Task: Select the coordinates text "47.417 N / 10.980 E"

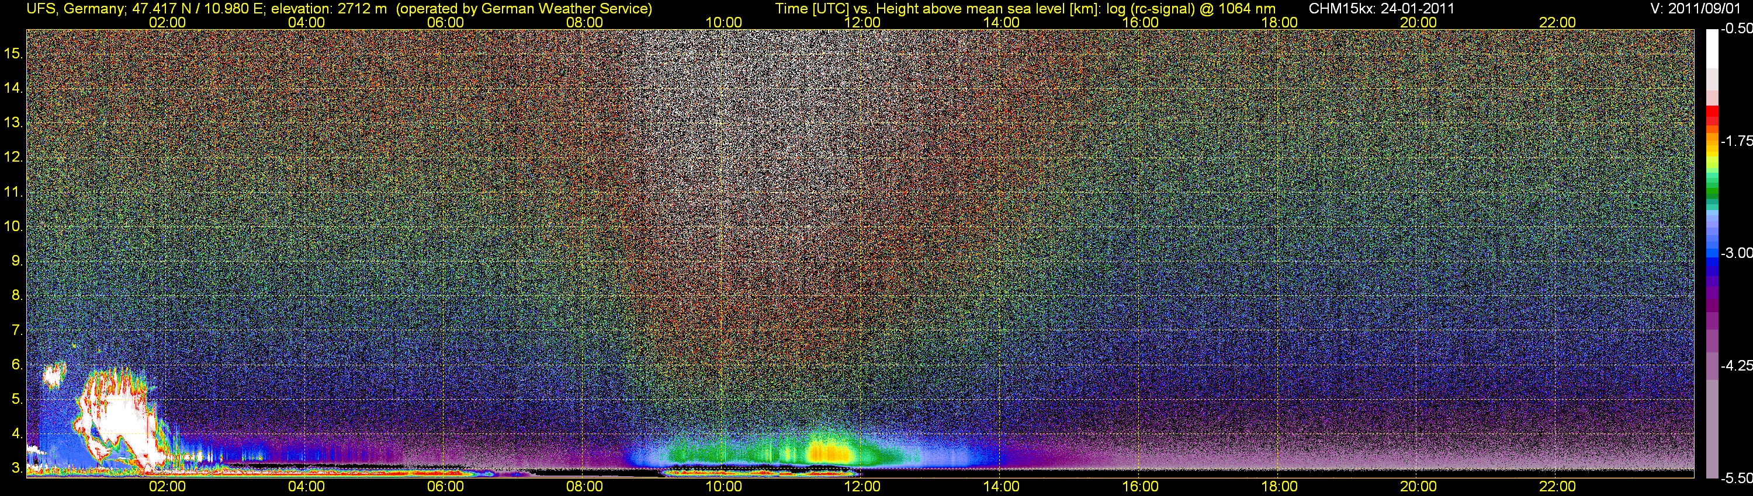Action: click(198, 9)
